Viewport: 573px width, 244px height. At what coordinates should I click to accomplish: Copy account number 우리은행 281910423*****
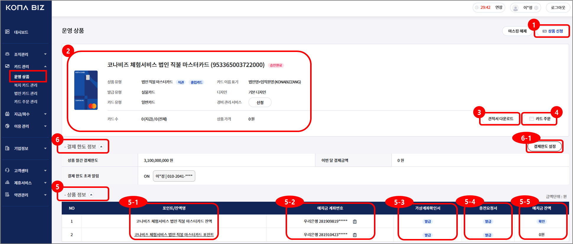[355, 235]
